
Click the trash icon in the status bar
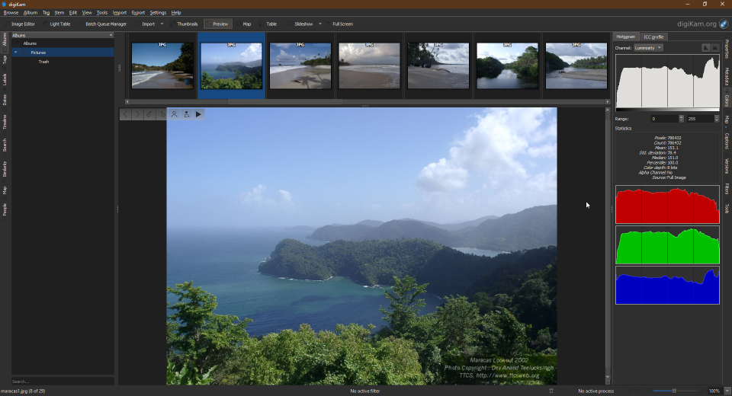click(551, 391)
